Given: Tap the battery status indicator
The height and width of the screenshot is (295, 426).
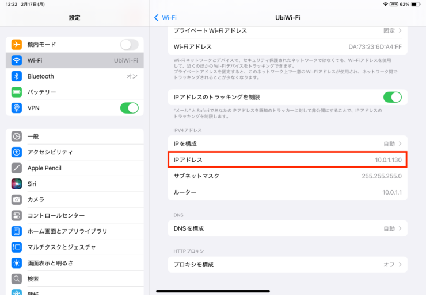Looking at the screenshot, I should 416,4.
